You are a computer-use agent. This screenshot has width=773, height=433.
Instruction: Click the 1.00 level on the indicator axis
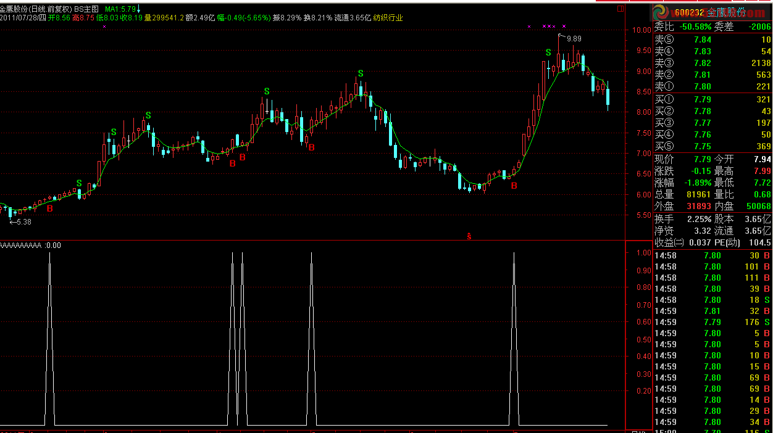click(x=643, y=252)
